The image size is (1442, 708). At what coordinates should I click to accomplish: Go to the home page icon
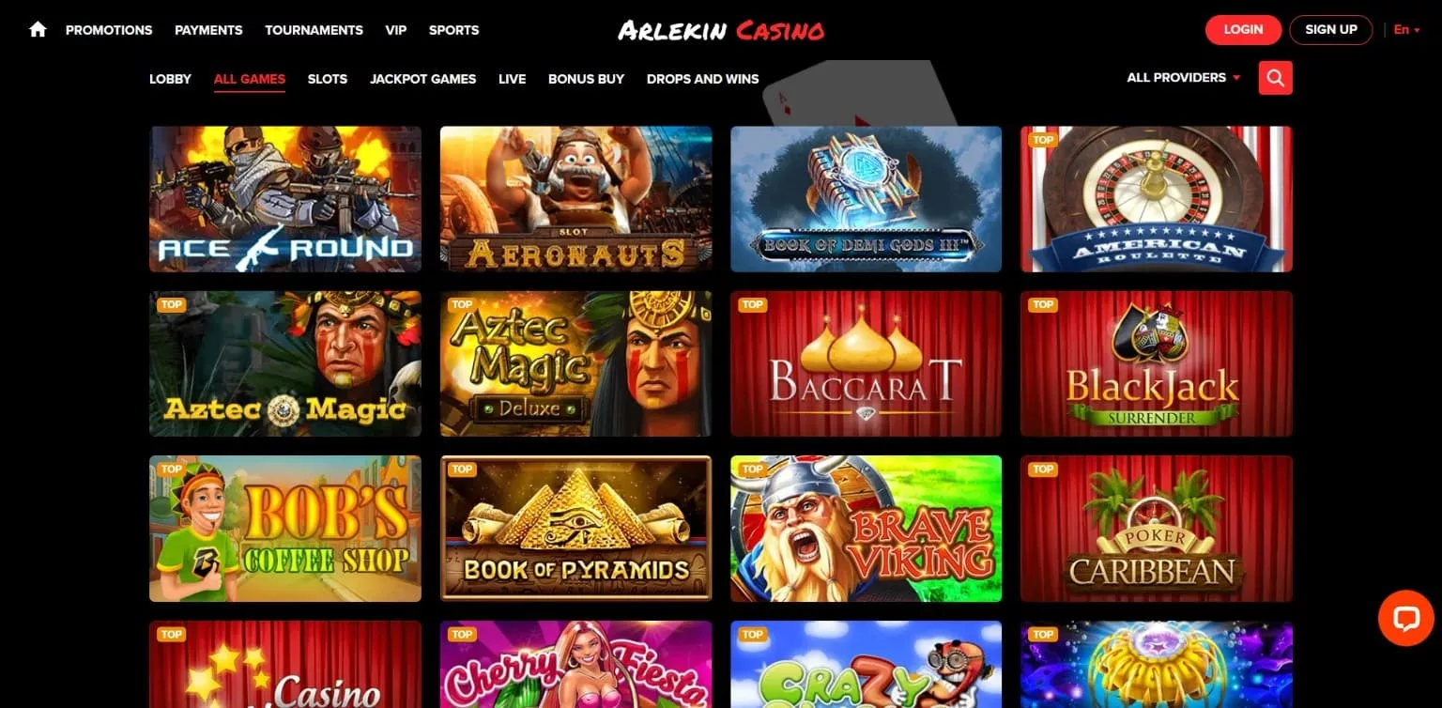click(x=38, y=29)
